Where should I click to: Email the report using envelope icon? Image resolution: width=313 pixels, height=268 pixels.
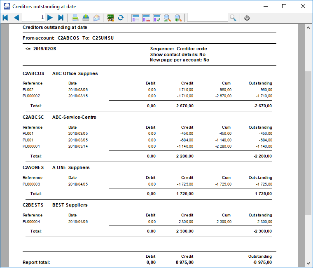96,18
